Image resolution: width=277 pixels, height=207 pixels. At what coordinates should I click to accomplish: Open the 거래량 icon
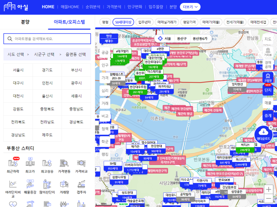(x=64, y=184)
